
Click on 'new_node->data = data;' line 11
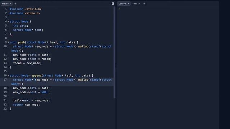pyautogui.click(x=31, y=55)
